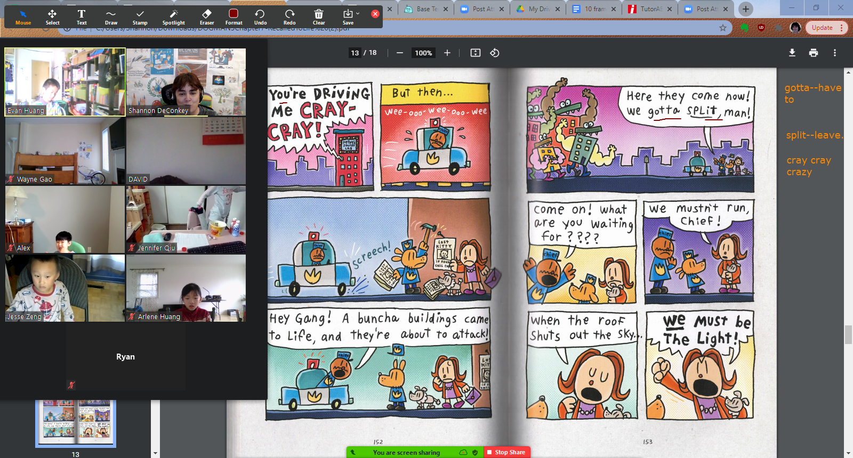The width and height of the screenshot is (853, 458).
Task: Enable the Spotlight tool
Action: pos(174,17)
